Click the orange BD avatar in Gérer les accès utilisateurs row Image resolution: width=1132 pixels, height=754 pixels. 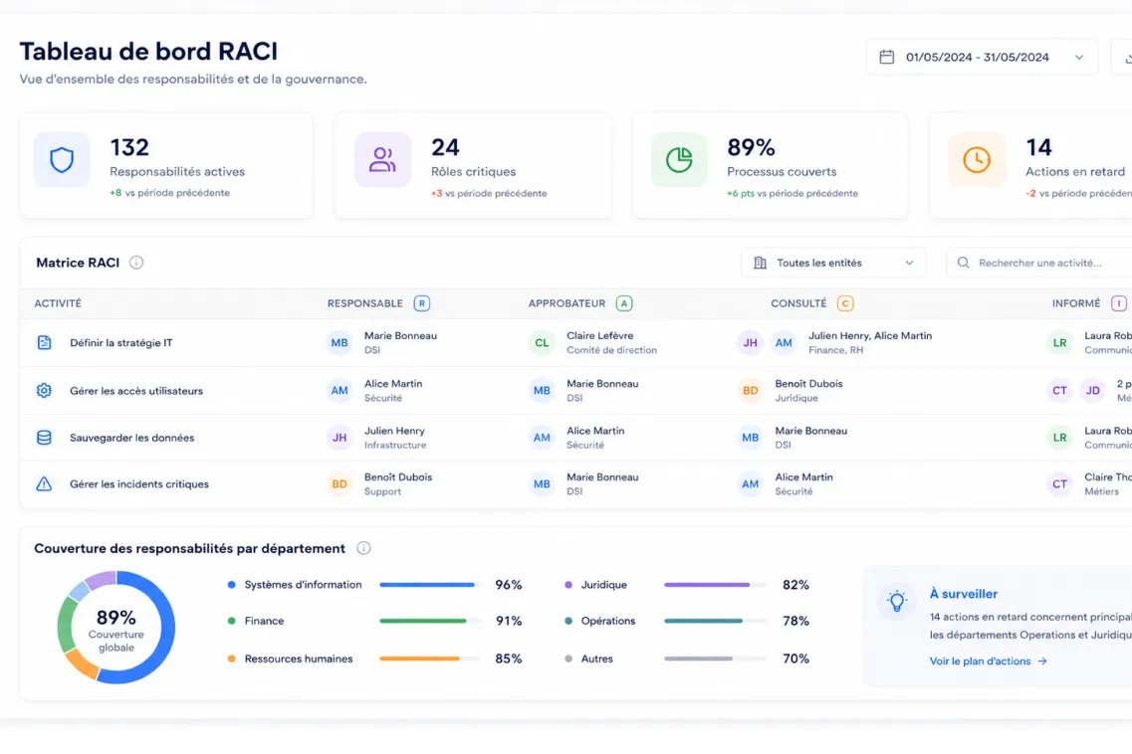coord(750,390)
